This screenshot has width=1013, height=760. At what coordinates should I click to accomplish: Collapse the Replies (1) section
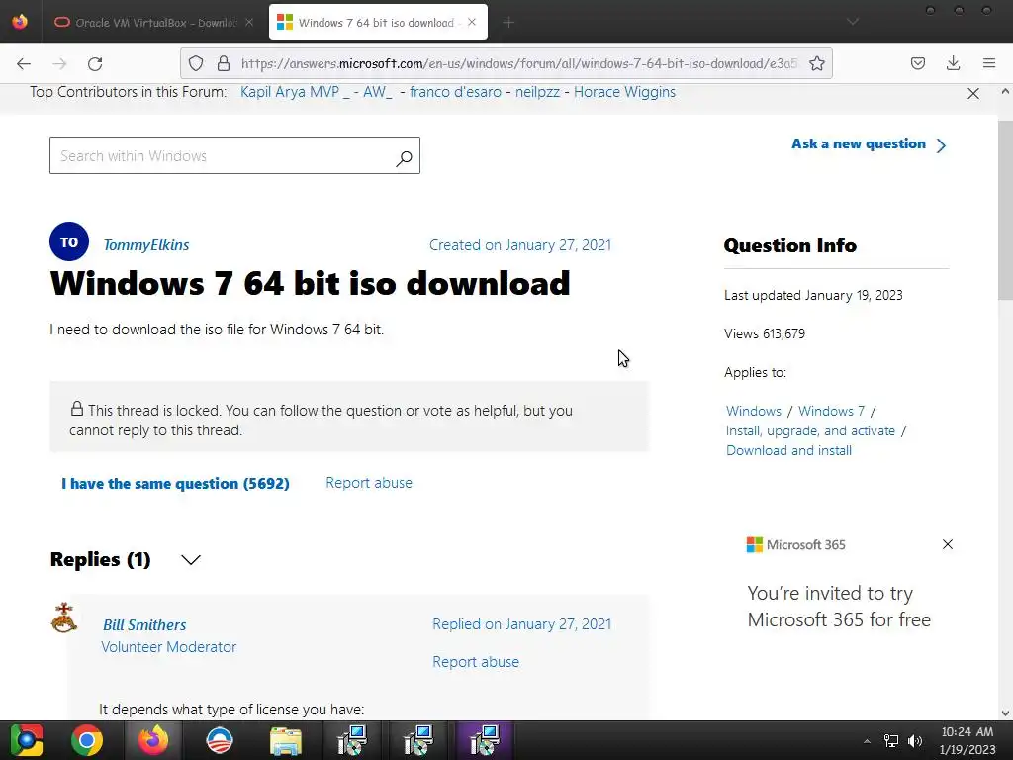click(191, 560)
